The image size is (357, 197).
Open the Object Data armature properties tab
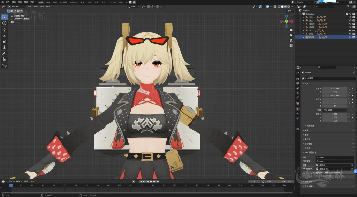(x=298, y=123)
